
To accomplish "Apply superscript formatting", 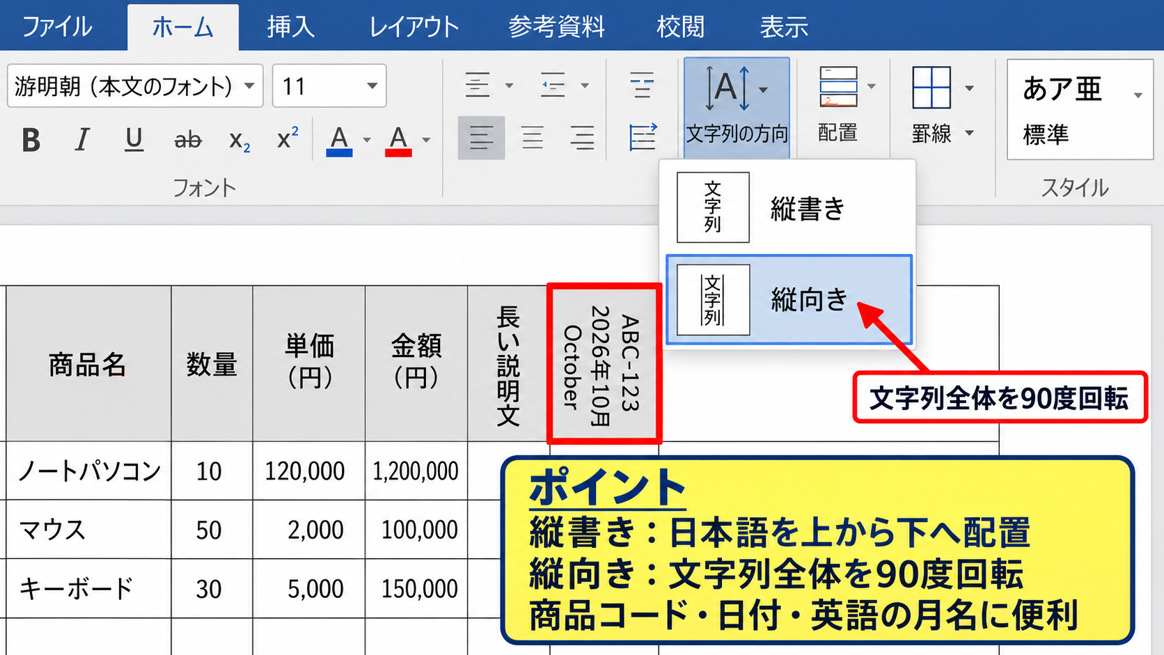I will click(x=288, y=139).
